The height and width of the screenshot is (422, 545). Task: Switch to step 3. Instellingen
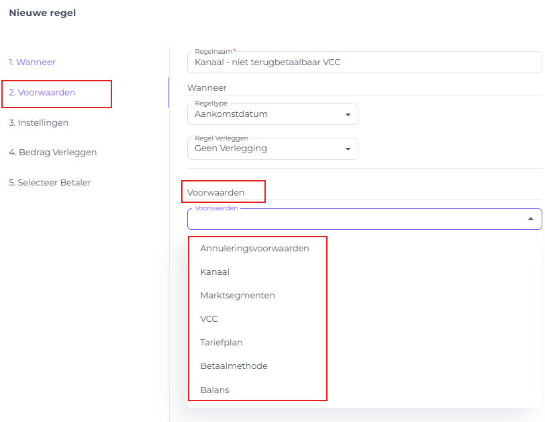(x=39, y=123)
